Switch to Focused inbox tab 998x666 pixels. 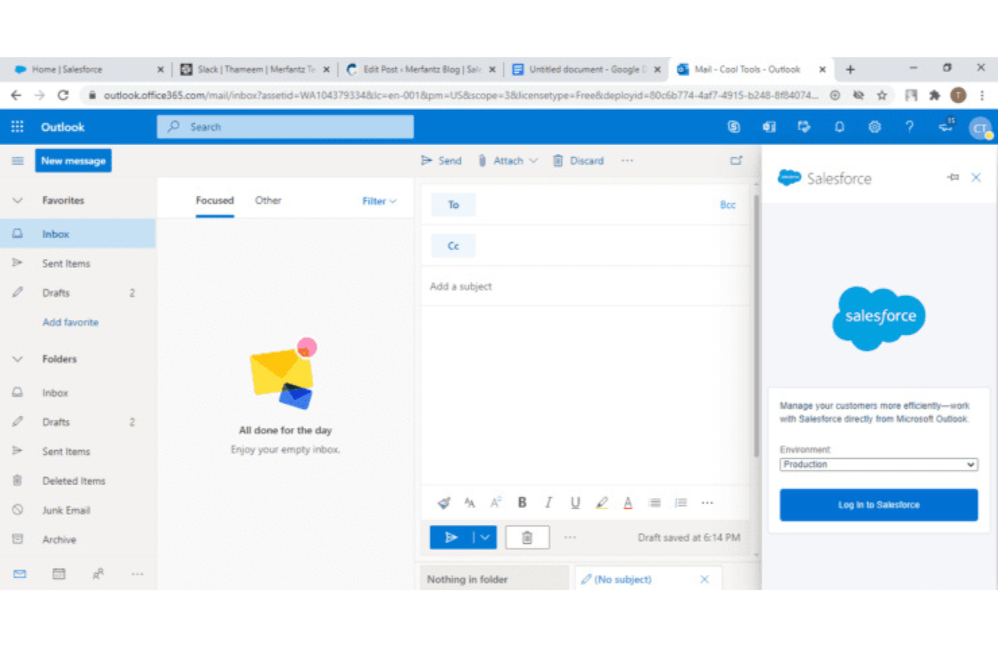pyautogui.click(x=214, y=200)
